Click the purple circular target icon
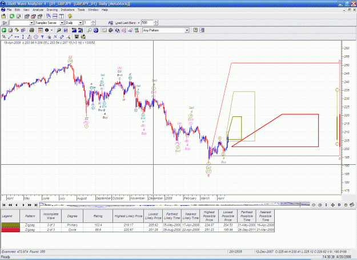 click(96, 30)
